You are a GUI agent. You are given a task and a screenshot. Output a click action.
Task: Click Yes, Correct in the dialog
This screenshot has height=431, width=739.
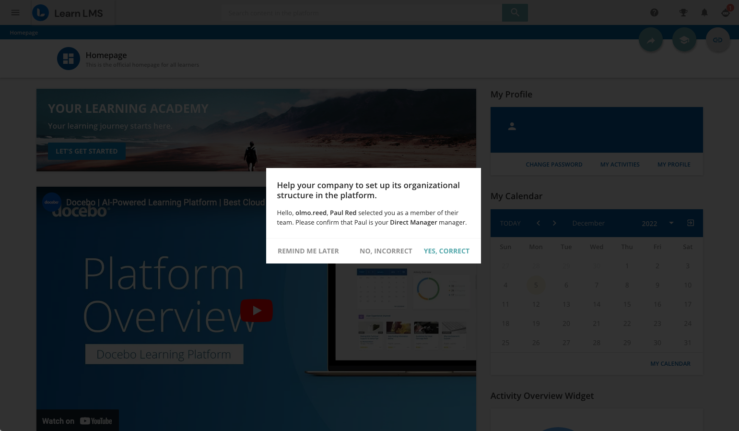446,251
